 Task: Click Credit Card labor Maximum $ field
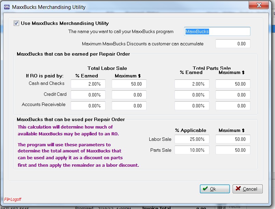pyautogui.click(x=129, y=95)
